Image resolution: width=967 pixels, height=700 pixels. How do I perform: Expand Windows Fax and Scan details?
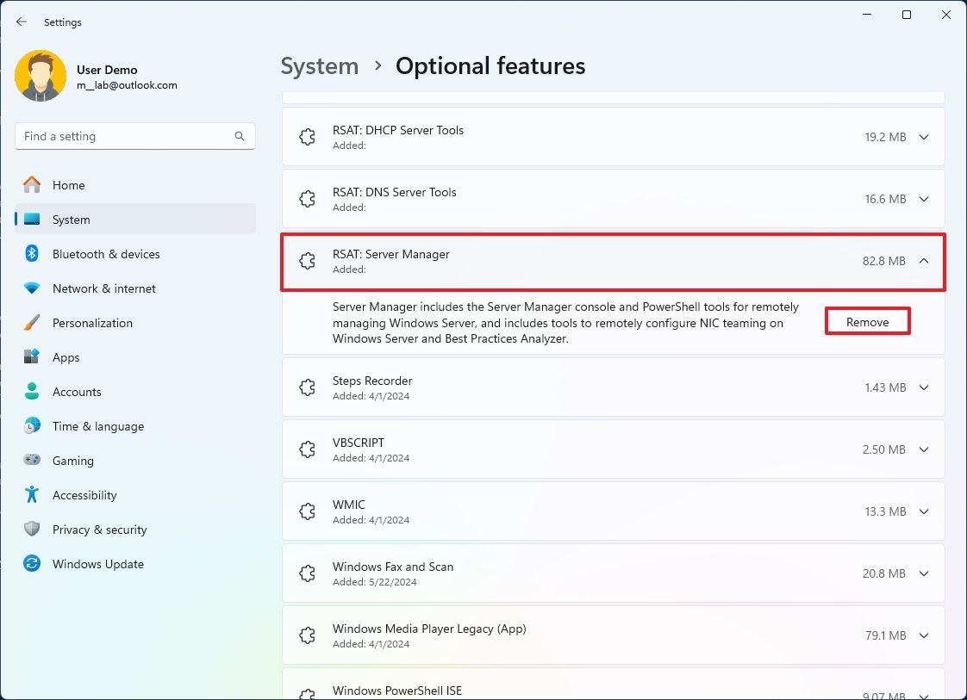[x=923, y=573]
